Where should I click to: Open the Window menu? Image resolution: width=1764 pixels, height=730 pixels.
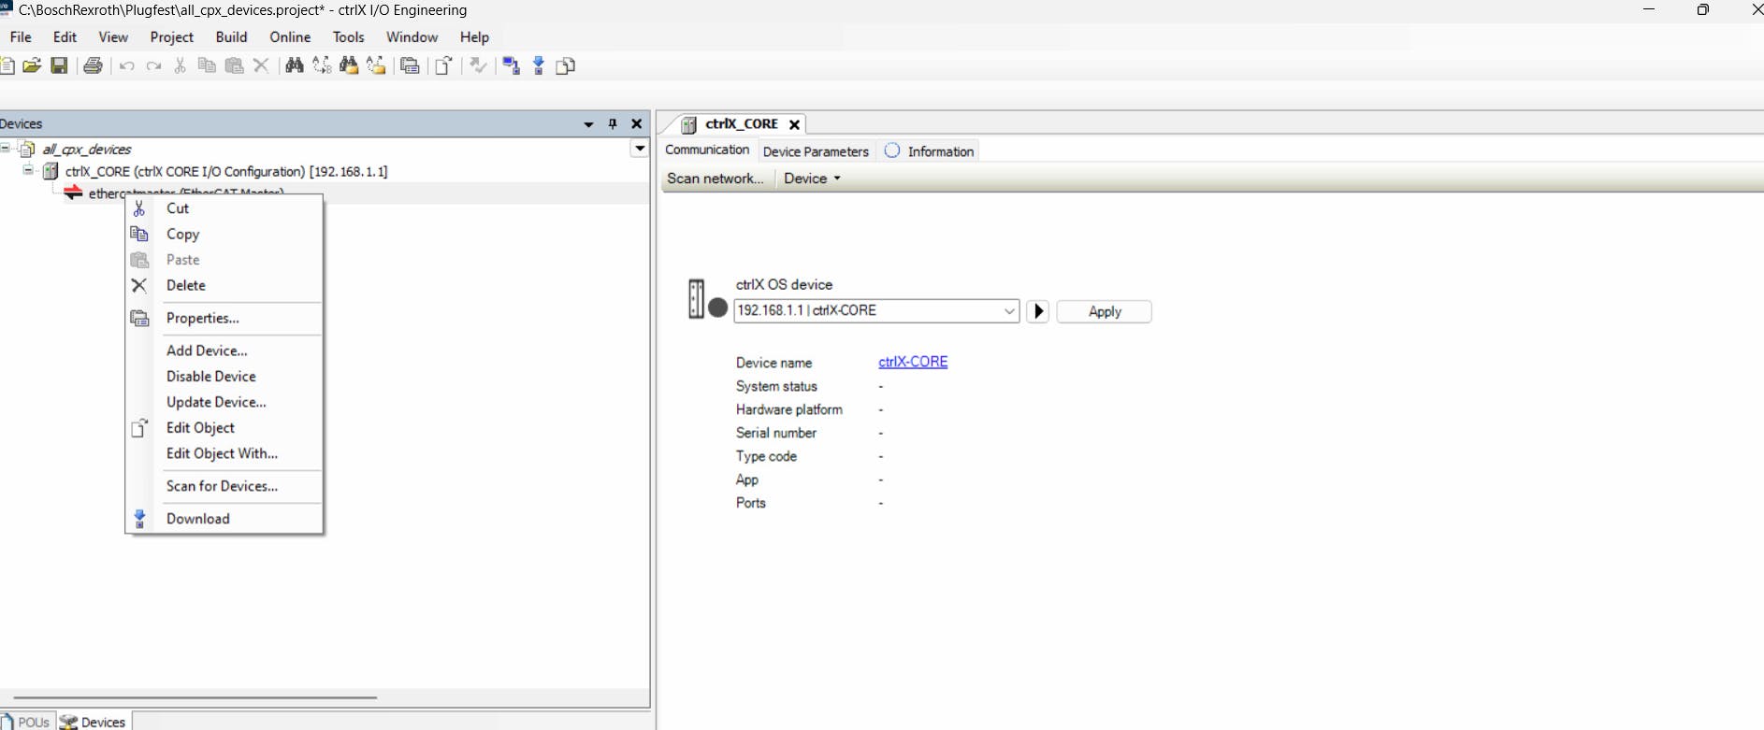click(x=412, y=36)
